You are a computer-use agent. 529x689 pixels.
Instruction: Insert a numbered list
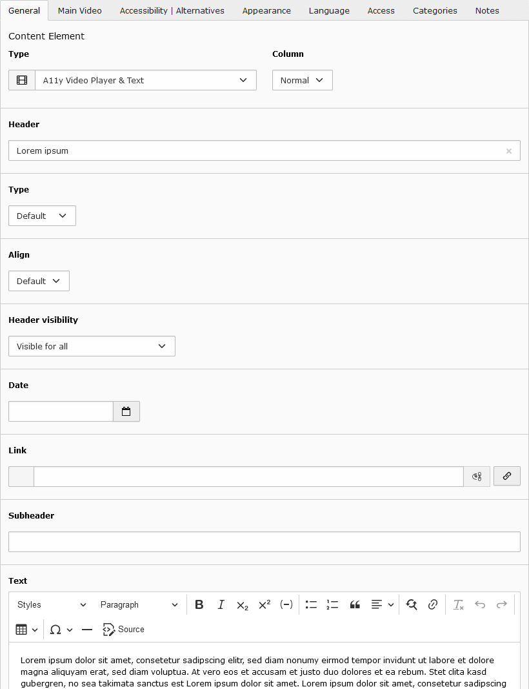point(332,604)
